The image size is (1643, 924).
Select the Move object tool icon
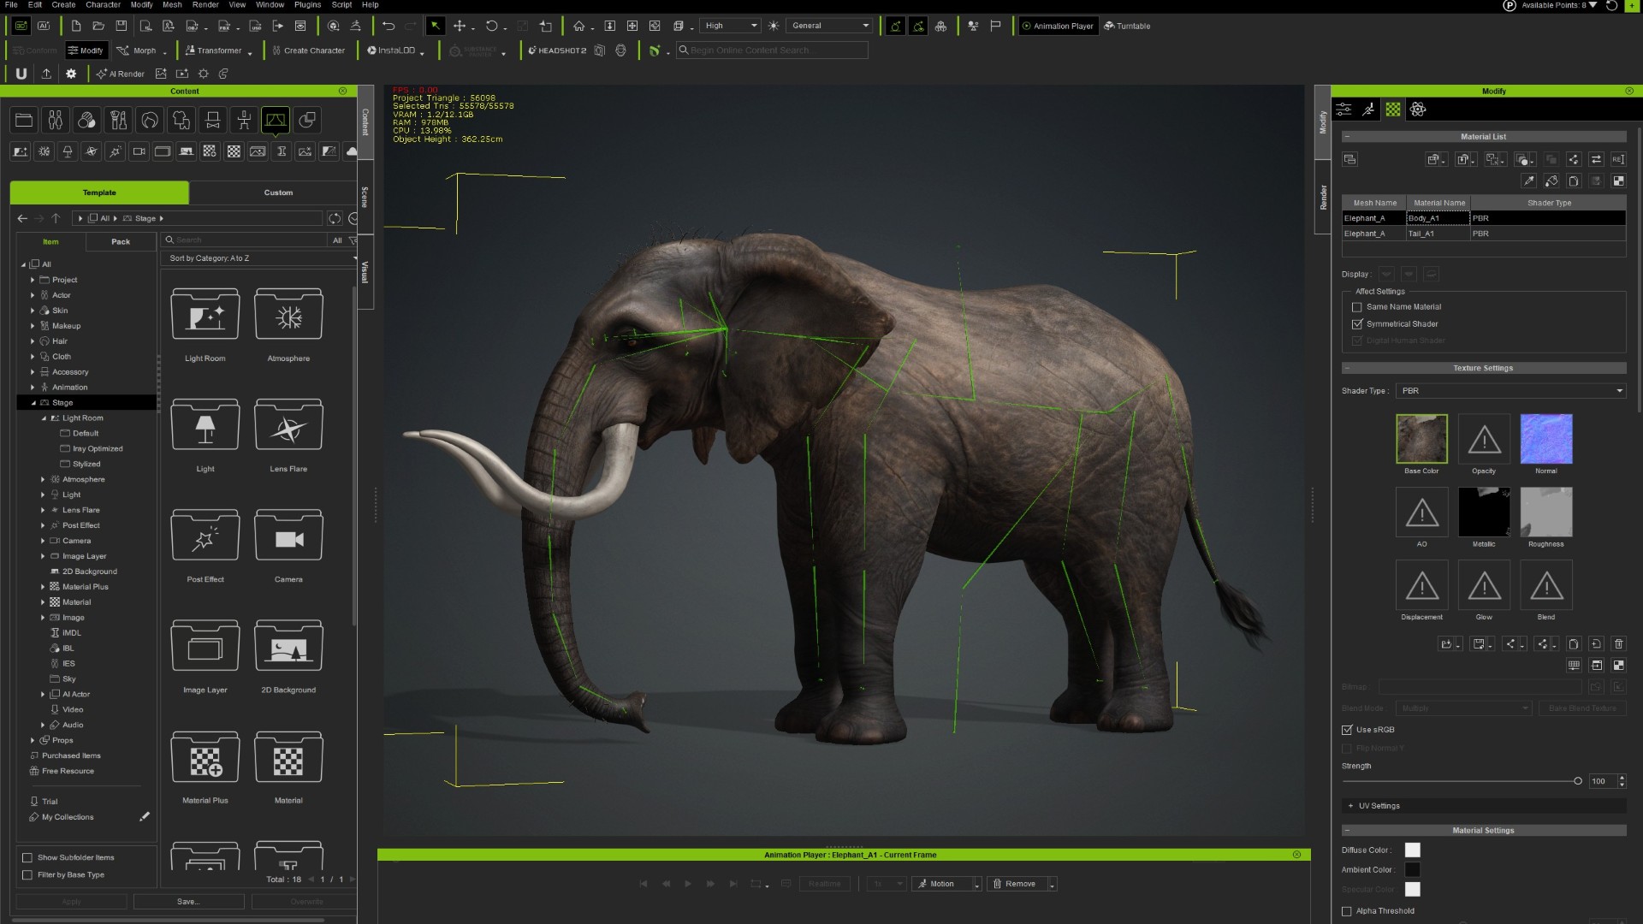click(x=460, y=26)
